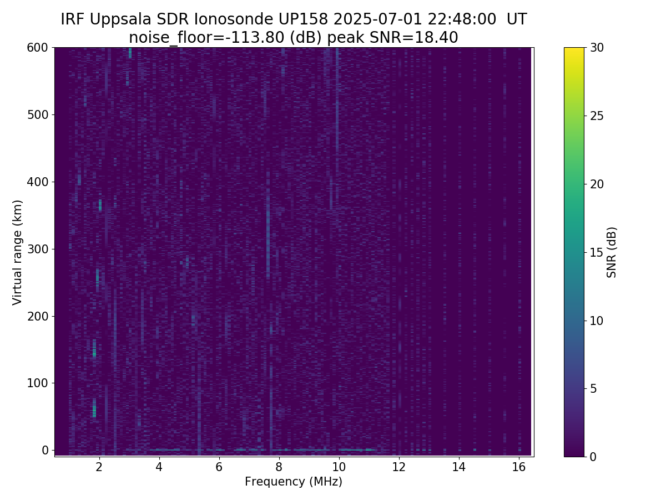The height and width of the screenshot is (500, 666).
Task: Click the colorbar tick label '10'
Action: coord(598,321)
